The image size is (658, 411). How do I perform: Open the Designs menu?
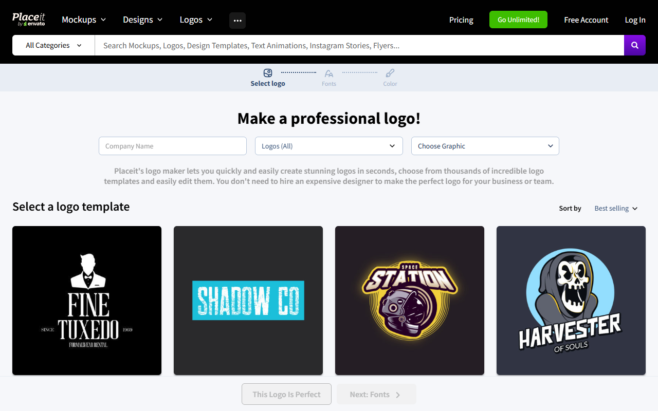click(143, 20)
